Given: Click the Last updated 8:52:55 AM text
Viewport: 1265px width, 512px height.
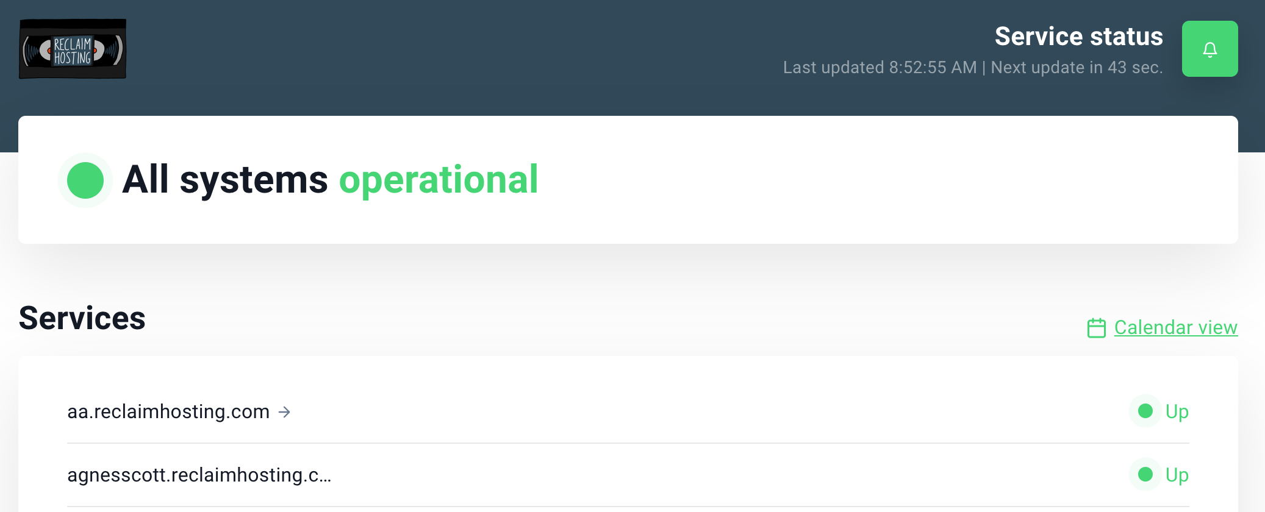Looking at the screenshot, I should [x=880, y=67].
